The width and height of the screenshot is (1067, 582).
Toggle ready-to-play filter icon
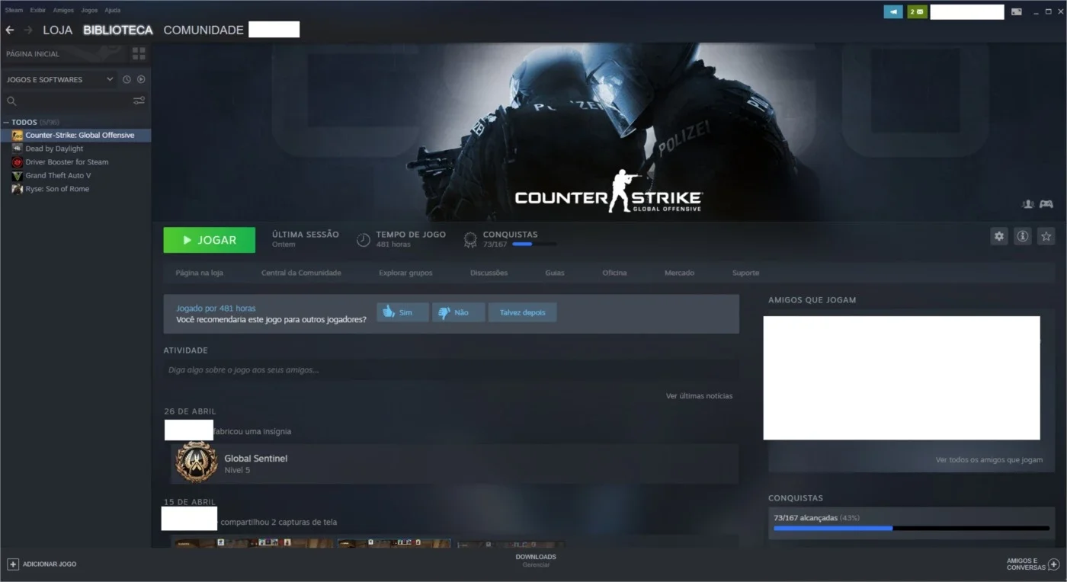click(141, 79)
